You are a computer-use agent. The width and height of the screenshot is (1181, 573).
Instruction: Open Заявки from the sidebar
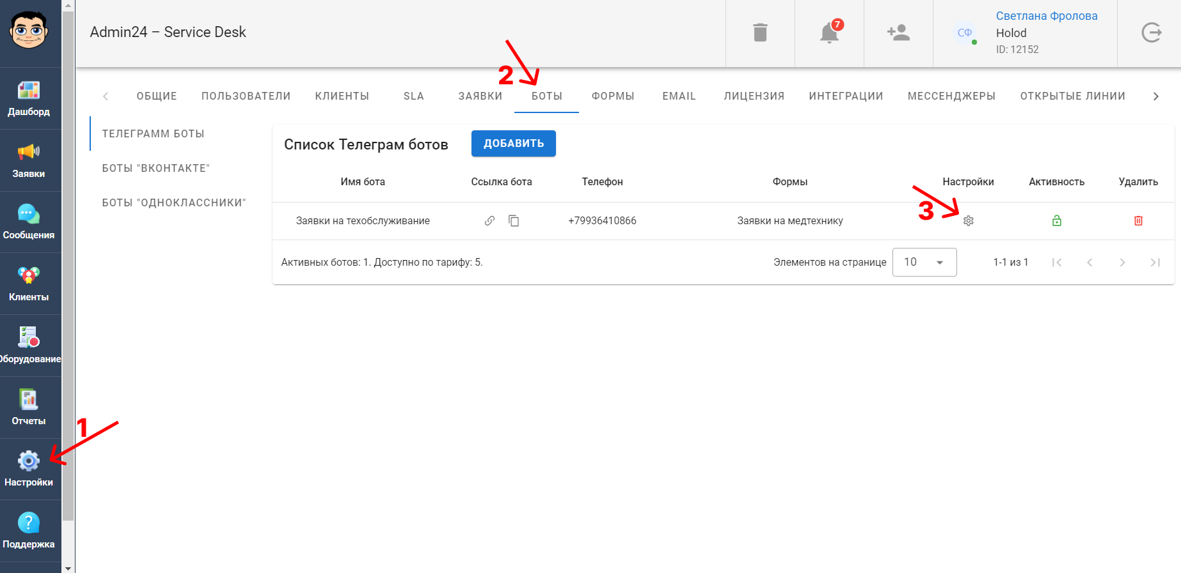(x=29, y=160)
